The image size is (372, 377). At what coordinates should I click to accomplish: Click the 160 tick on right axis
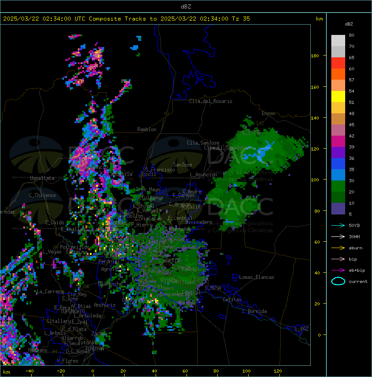pyautogui.click(x=315, y=87)
